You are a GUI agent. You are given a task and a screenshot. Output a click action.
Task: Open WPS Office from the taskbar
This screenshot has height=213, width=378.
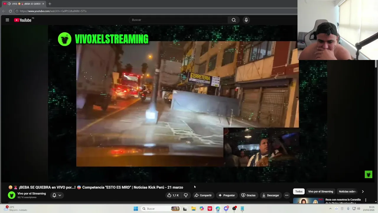tap(210, 209)
